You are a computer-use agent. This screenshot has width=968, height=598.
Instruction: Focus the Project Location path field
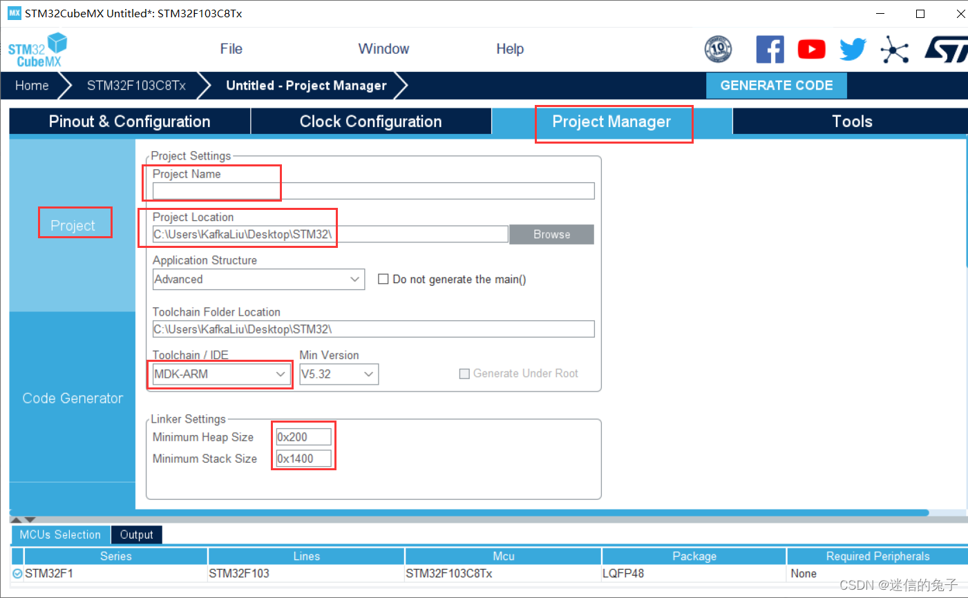330,234
